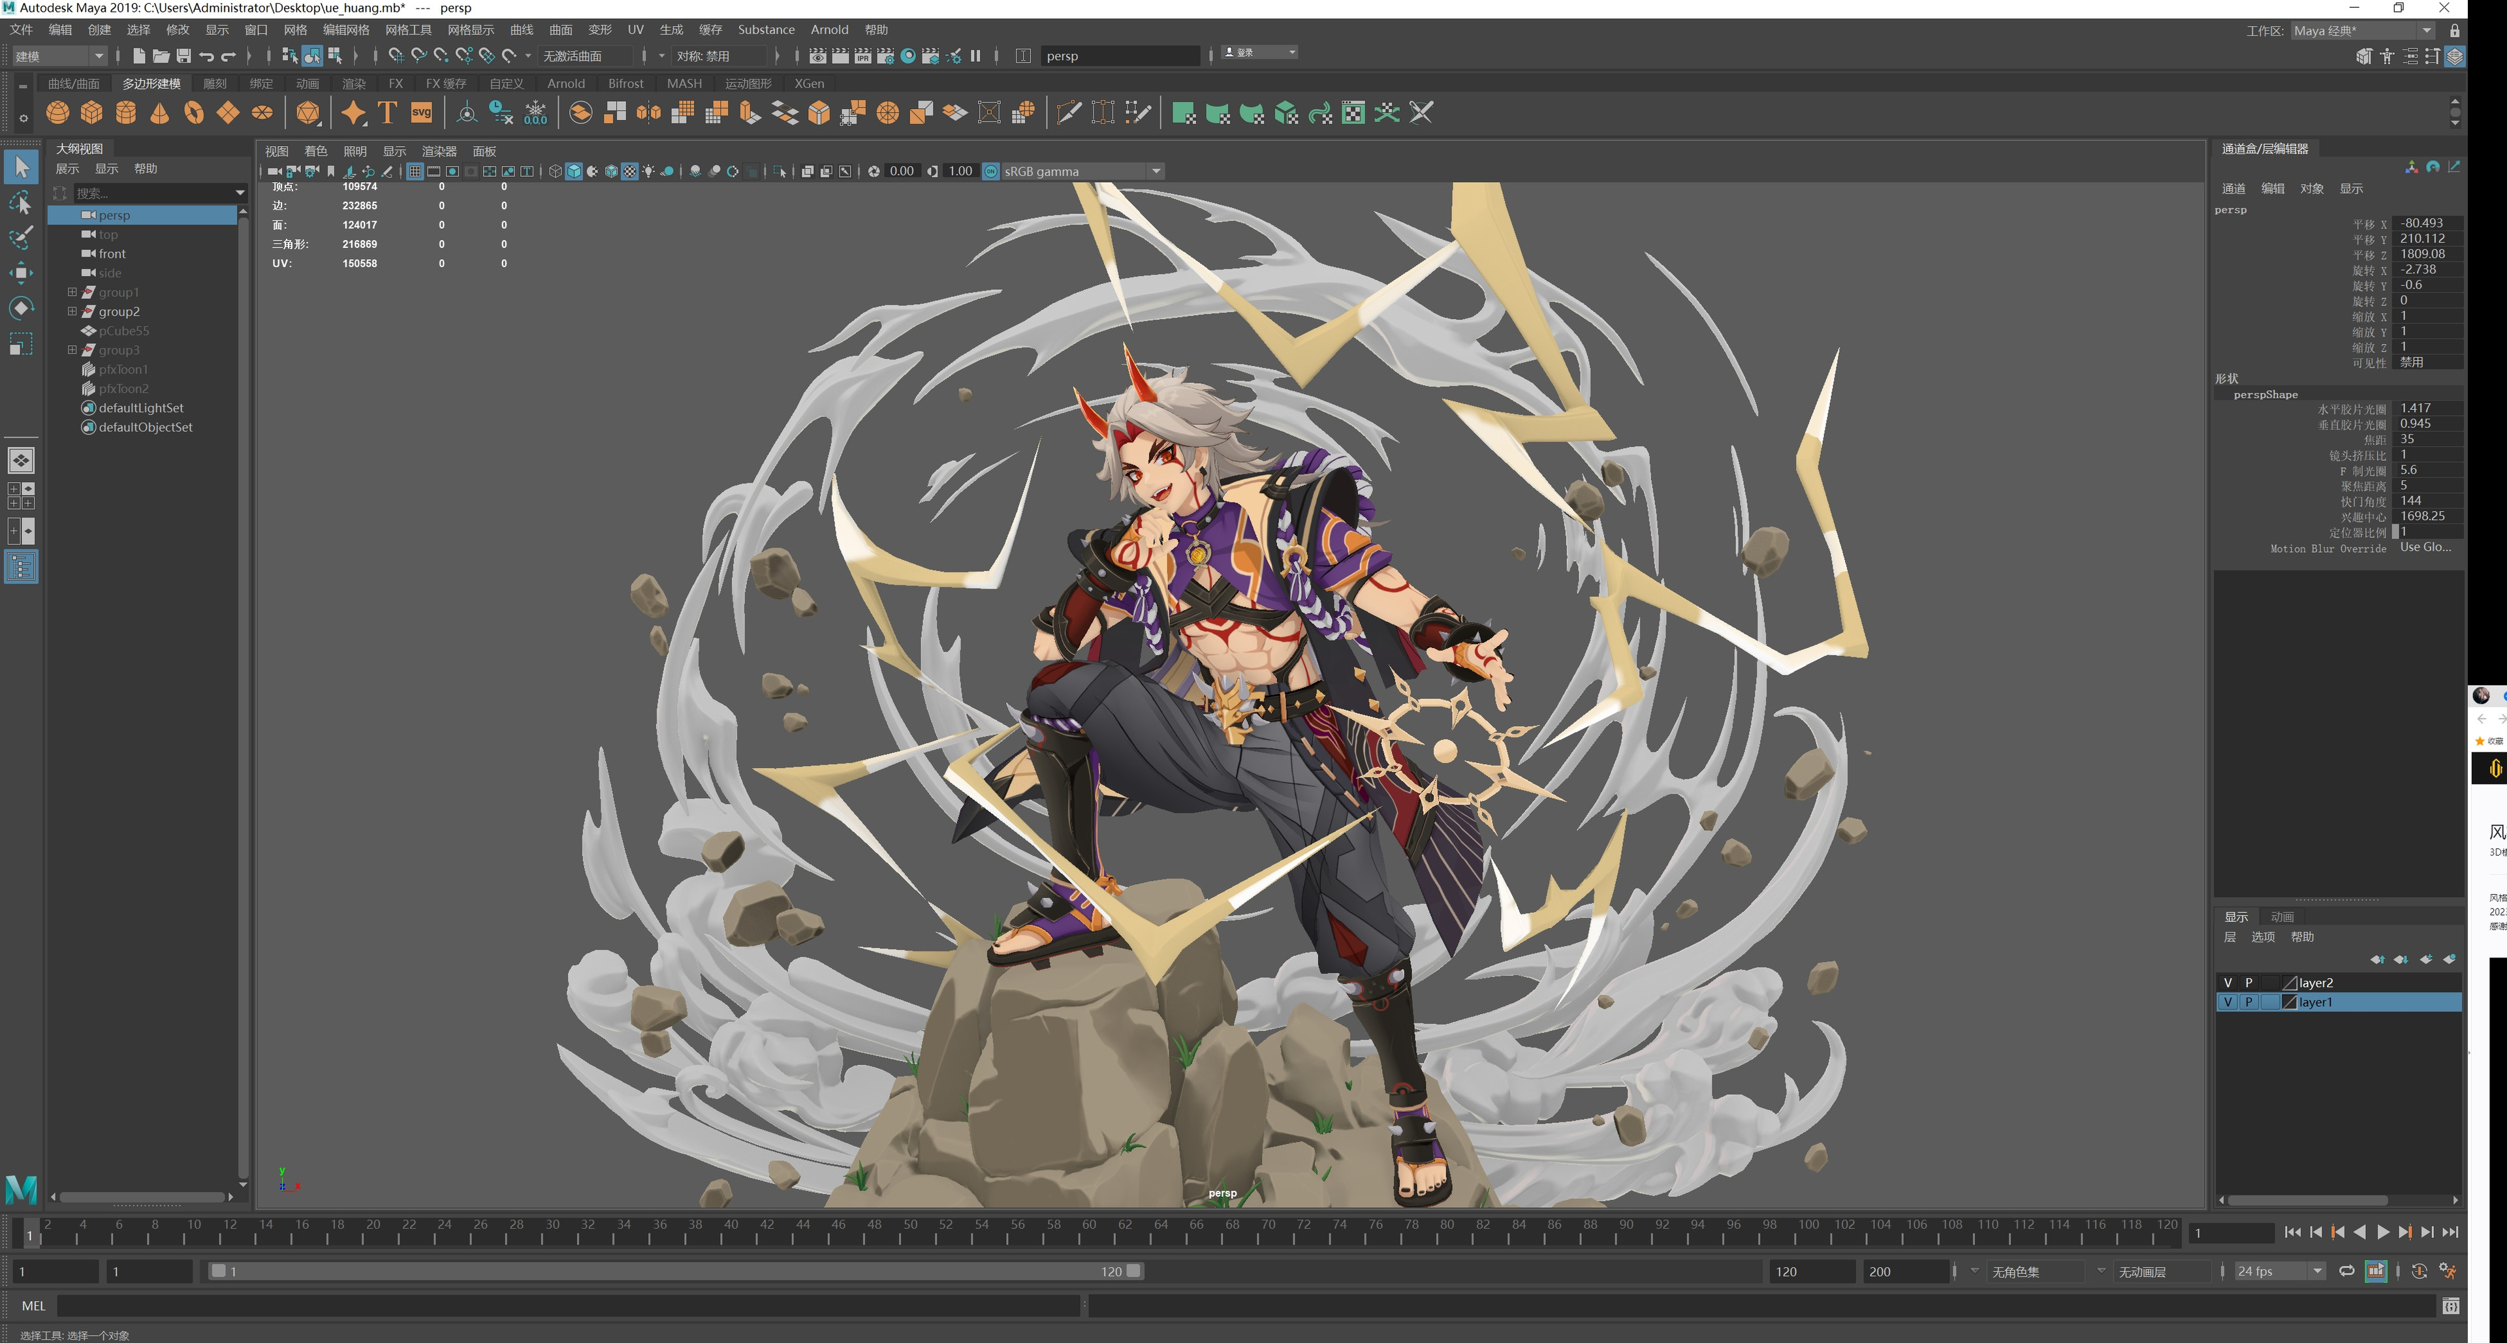Viewport: 2507px width, 1343px height.
Task: Click the playback range slider bar
Action: pos(676,1271)
